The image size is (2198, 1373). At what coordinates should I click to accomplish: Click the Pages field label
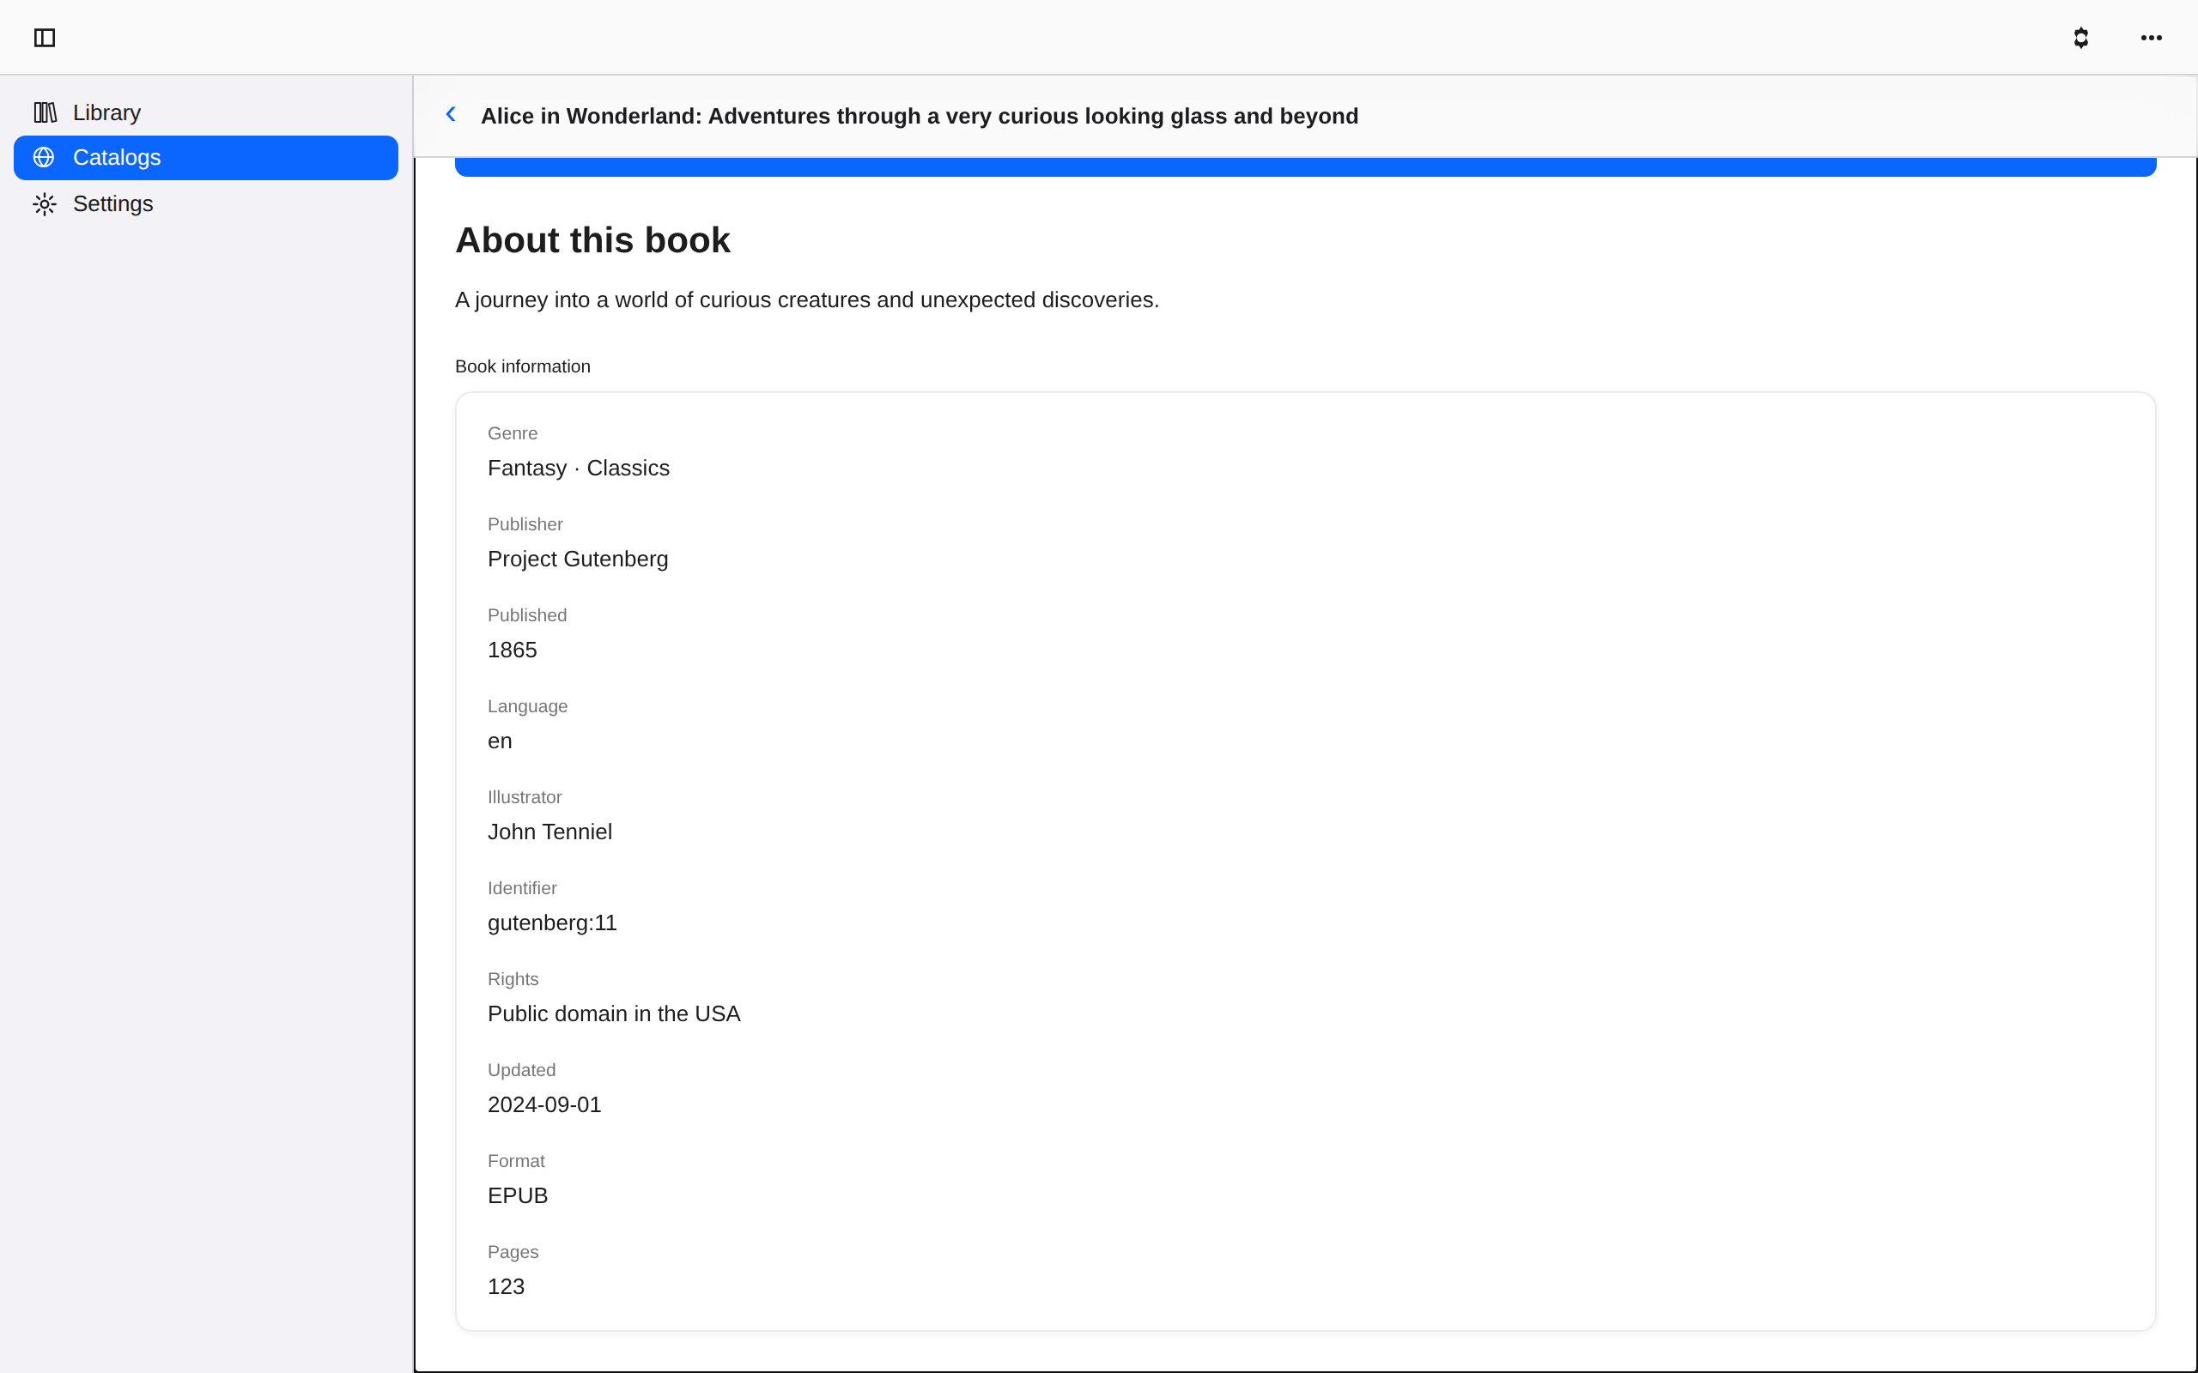tap(513, 1251)
